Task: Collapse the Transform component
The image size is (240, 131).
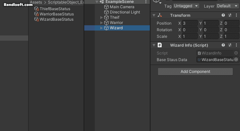Action: [x=154, y=15]
